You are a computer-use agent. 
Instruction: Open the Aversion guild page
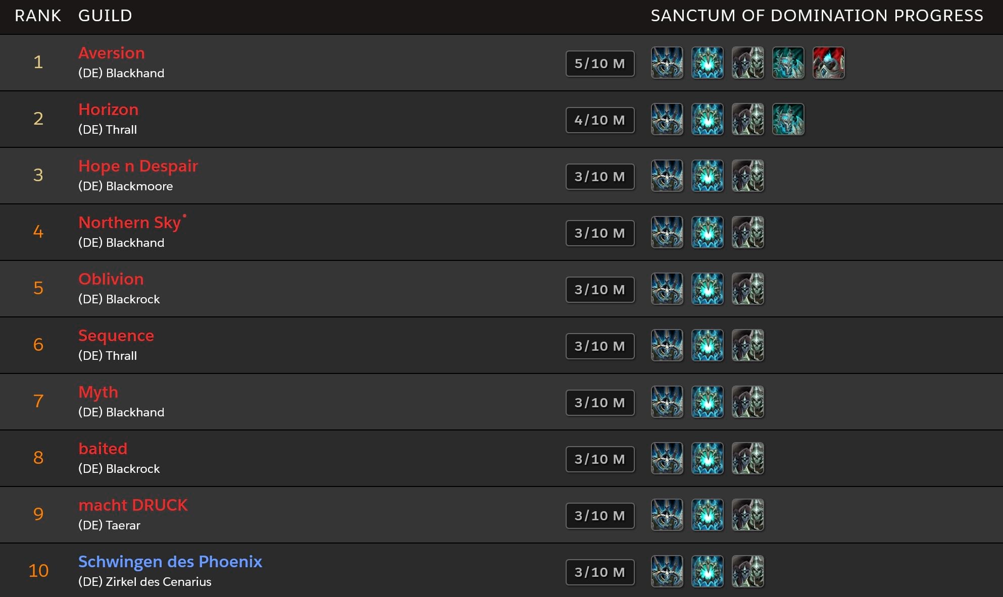pyautogui.click(x=112, y=53)
